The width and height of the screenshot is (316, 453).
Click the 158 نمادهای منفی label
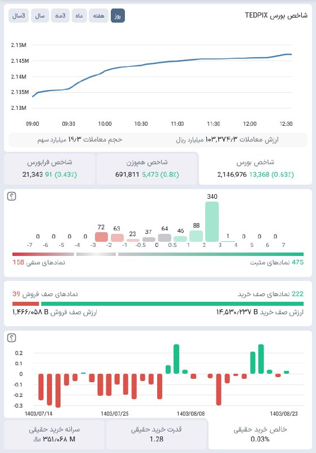[38, 262]
